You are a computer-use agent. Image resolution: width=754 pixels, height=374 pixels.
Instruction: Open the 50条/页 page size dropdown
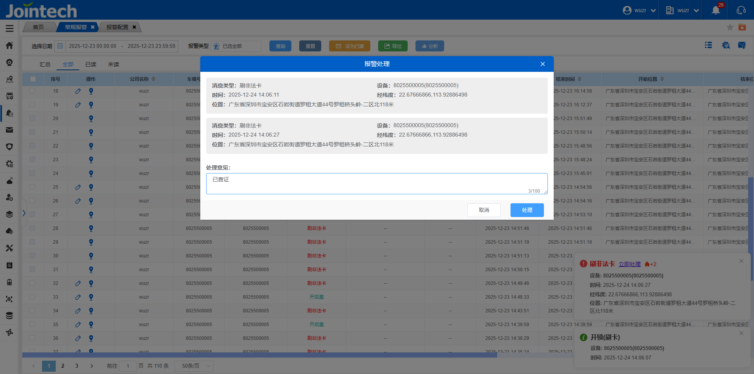point(194,366)
